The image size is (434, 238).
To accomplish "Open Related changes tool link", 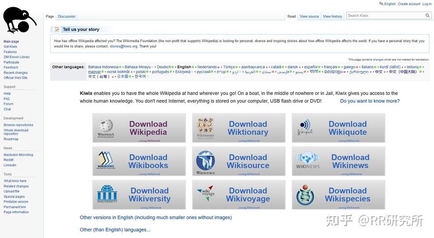I will (16, 186).
